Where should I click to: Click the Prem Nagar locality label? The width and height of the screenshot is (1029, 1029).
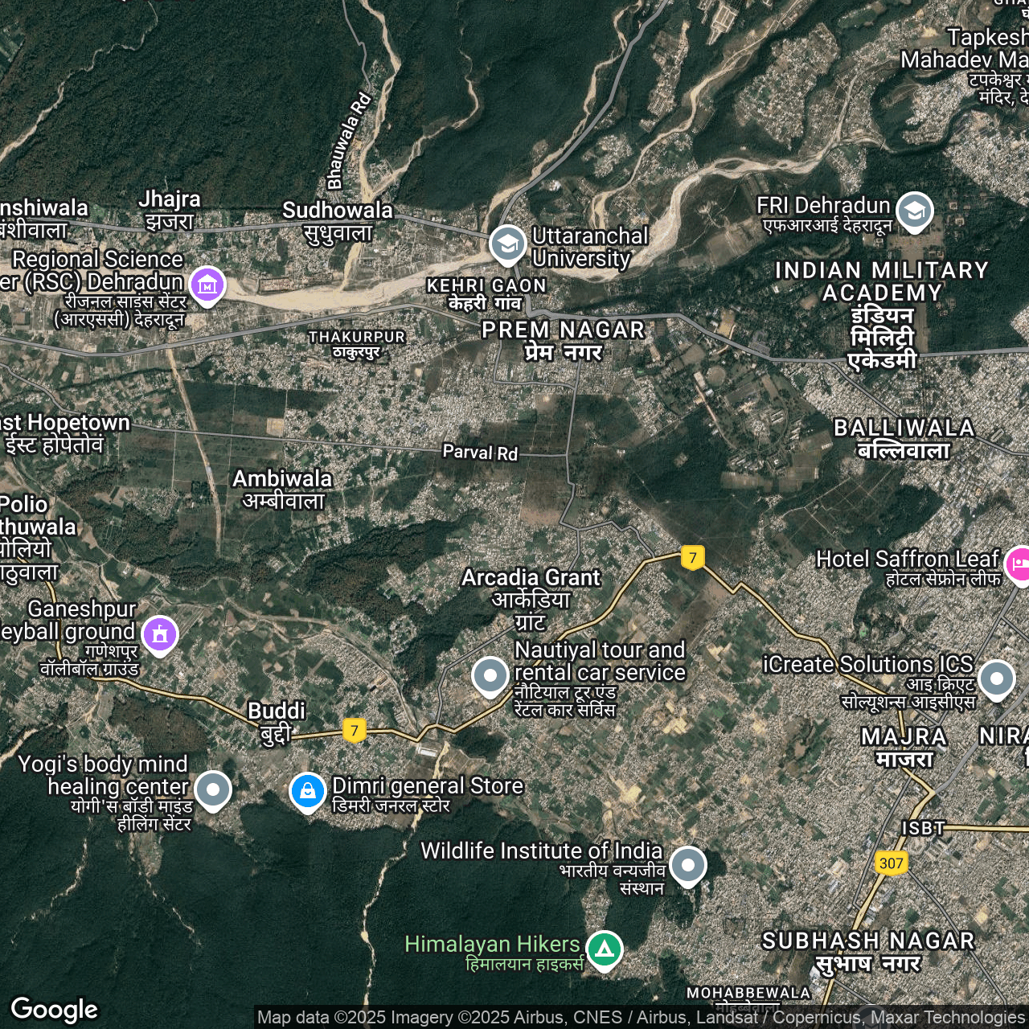563,340
